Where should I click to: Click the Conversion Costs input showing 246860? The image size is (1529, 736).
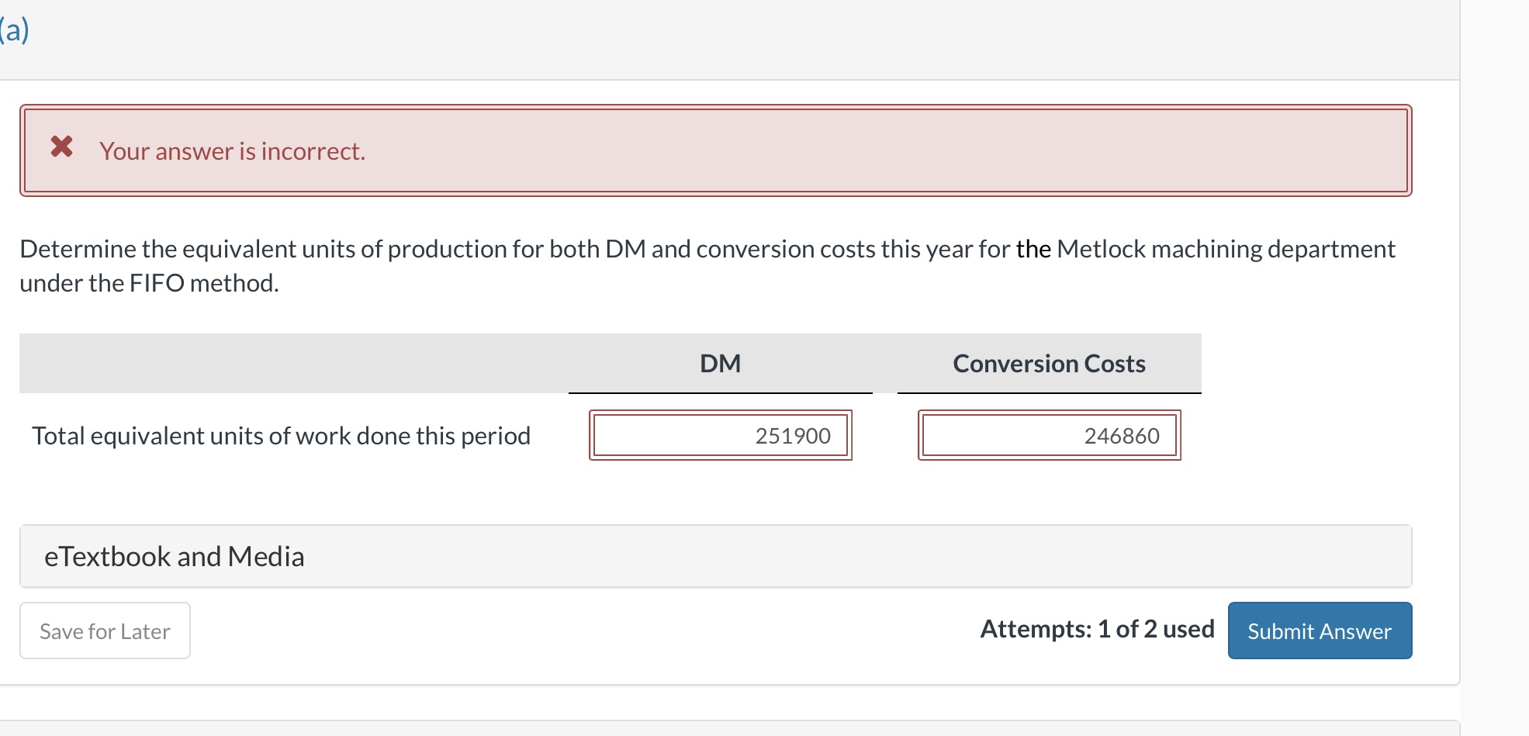1049,436
